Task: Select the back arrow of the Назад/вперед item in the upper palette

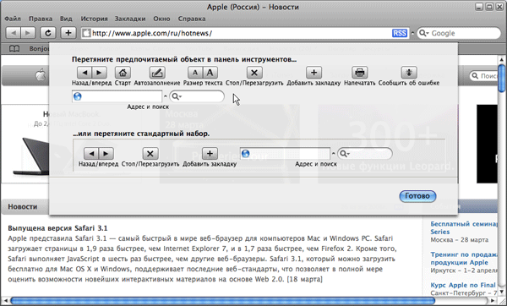Action: [84, 73]
